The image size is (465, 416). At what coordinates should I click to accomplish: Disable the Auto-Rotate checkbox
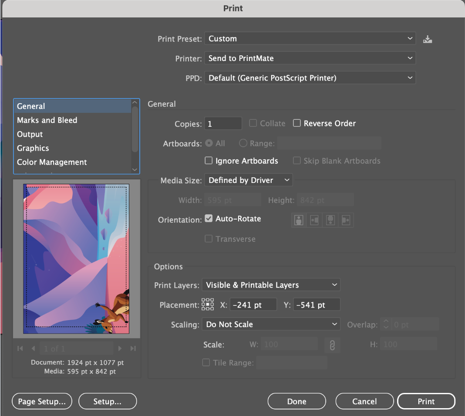coord(209,219)
